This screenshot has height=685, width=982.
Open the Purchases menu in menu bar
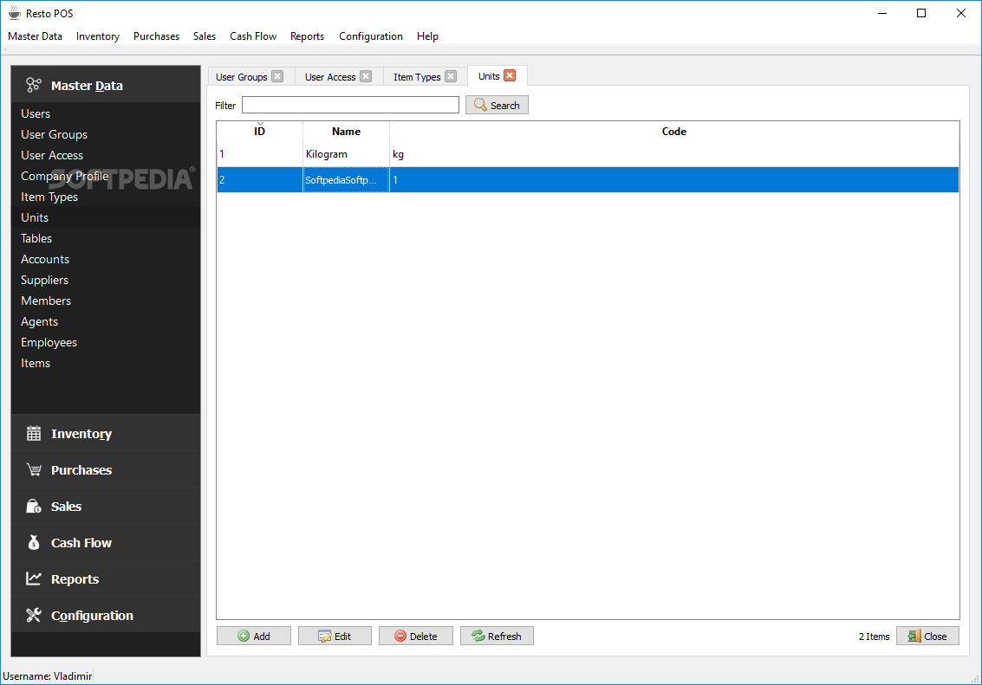coord(157,36)
